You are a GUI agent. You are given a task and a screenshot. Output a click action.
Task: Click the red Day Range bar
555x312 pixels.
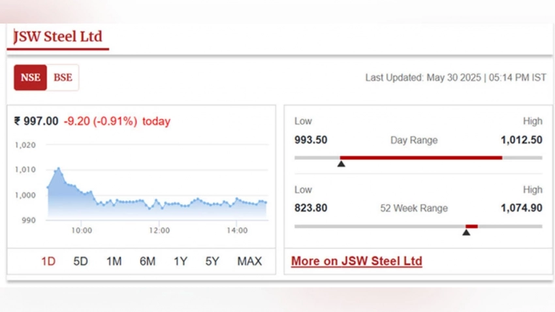(421, 158)
